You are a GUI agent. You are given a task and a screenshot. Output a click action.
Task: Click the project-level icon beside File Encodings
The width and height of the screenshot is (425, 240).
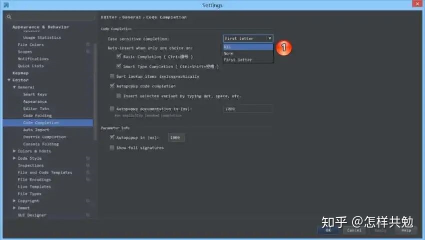pos(88,179)
